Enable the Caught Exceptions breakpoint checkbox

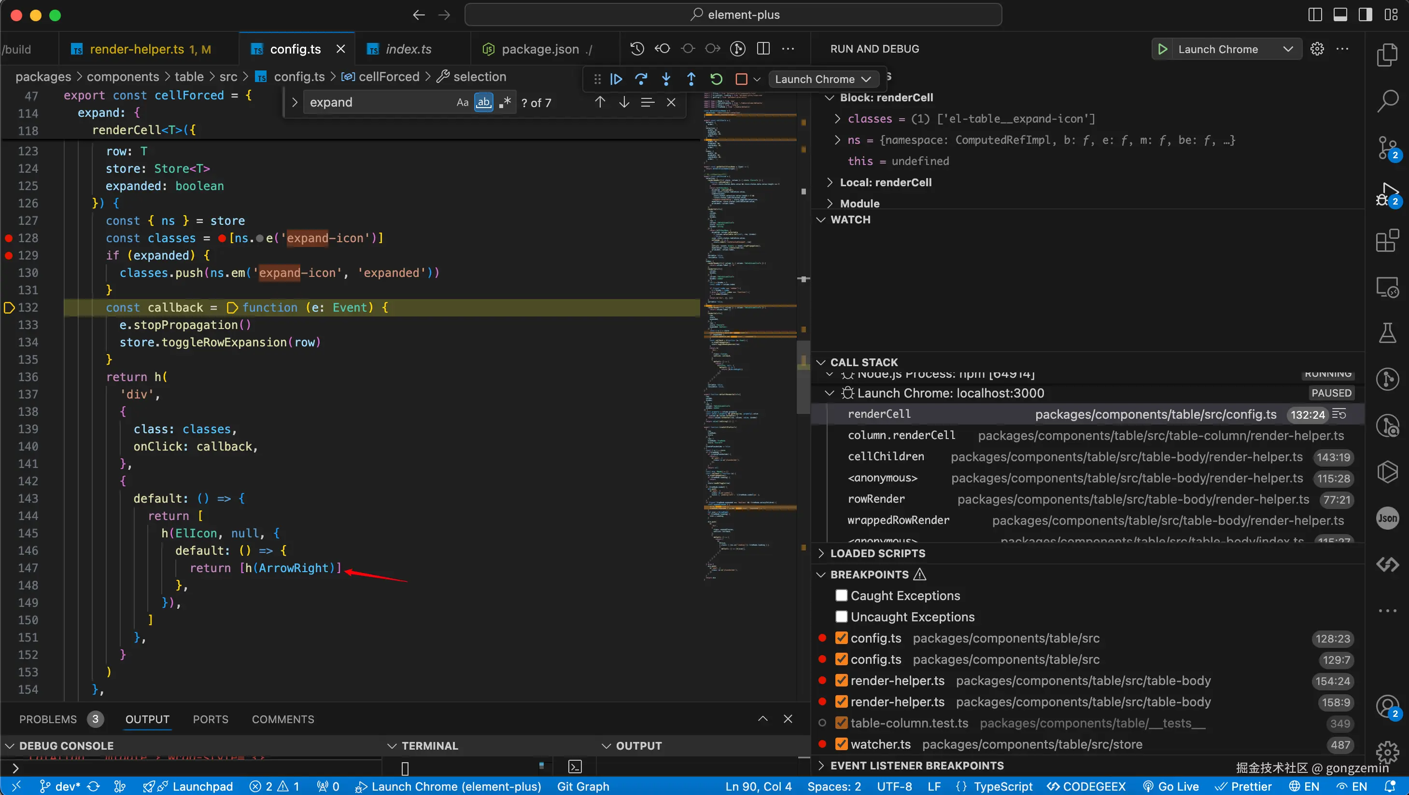841,596
